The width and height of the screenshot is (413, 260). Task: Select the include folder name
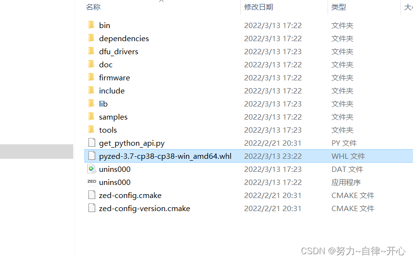(x=112, y=91)
